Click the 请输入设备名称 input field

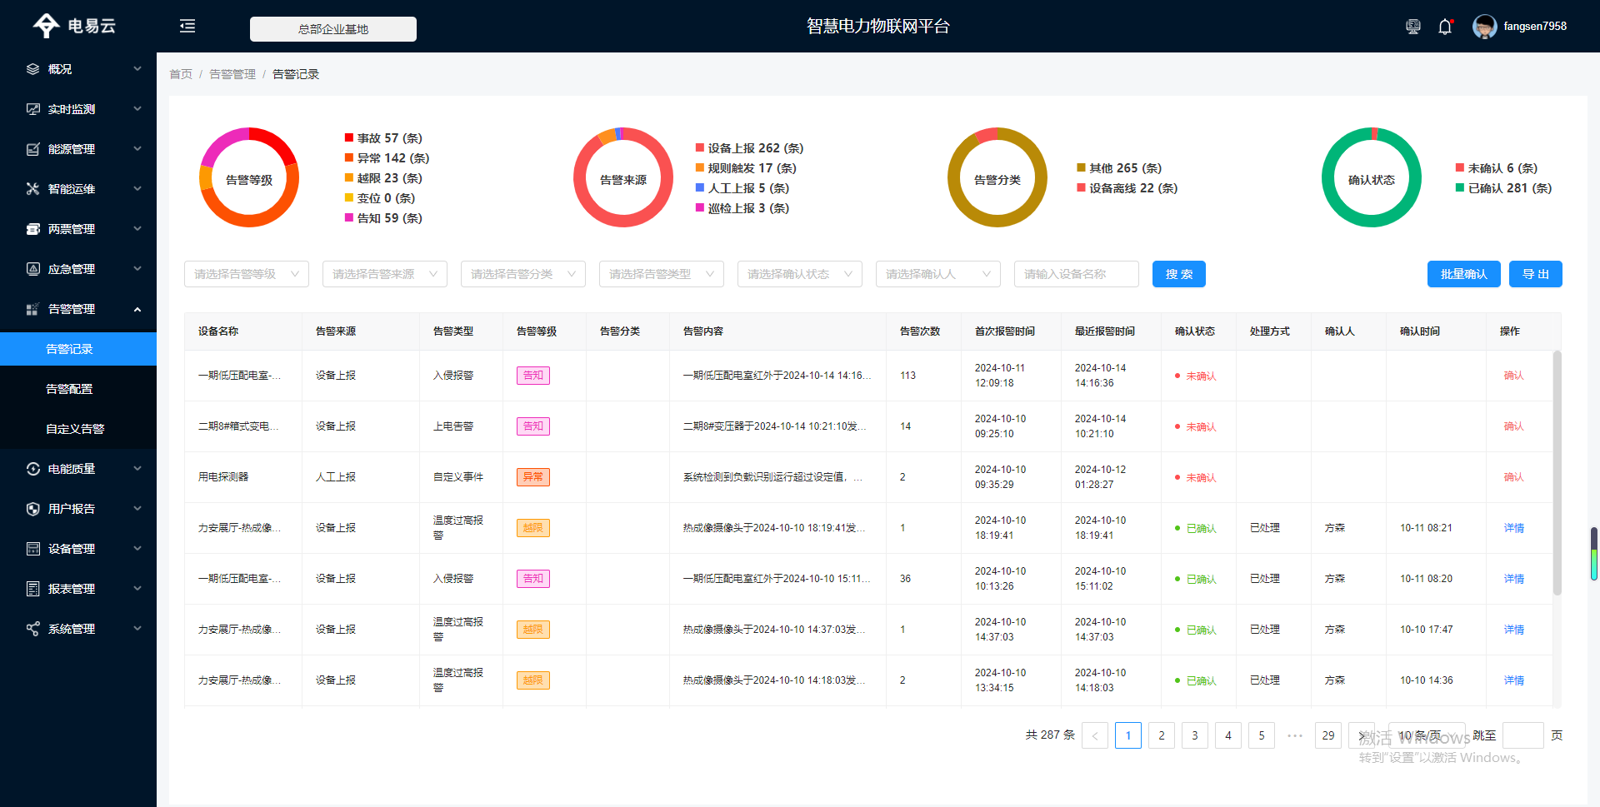point(1076,274)
